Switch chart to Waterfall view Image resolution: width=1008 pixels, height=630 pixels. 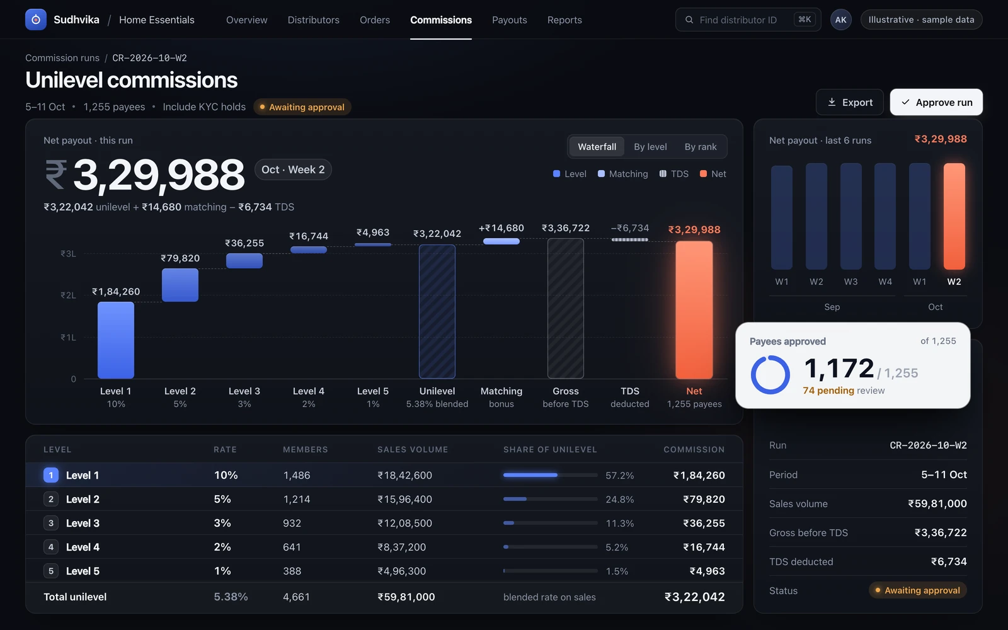597,147
